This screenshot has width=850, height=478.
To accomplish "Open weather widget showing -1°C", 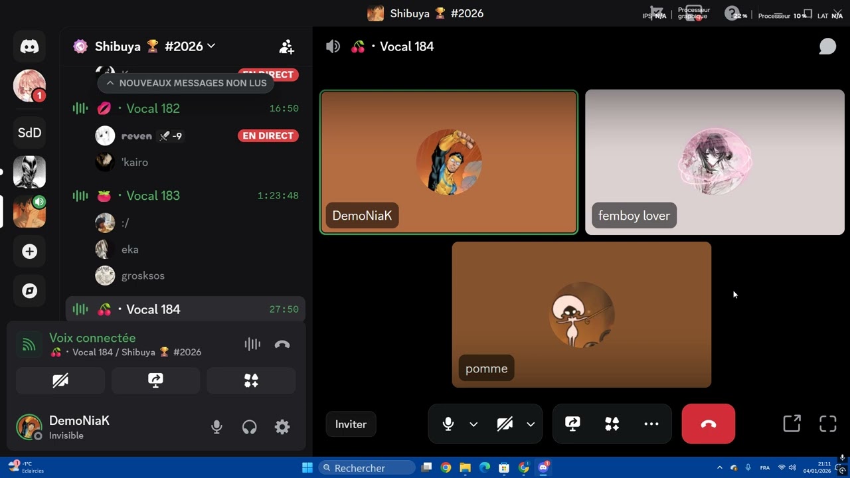I will point(27,467).
